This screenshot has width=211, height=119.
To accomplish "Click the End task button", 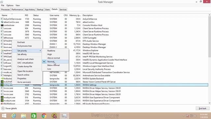I will coord(202,108).
